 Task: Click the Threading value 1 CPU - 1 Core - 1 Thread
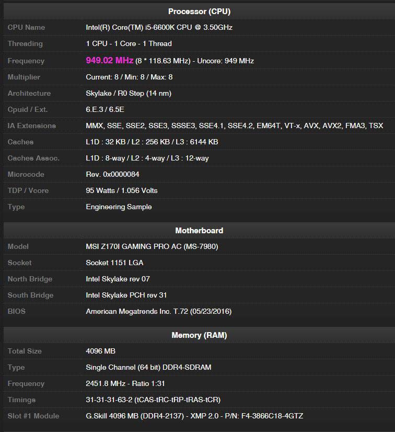(x=129, y=44)
